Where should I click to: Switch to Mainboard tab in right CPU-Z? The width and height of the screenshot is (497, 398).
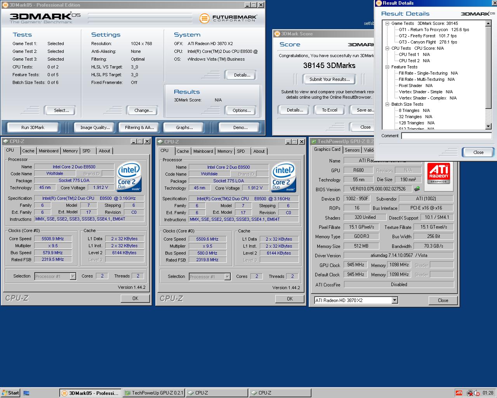203,151
